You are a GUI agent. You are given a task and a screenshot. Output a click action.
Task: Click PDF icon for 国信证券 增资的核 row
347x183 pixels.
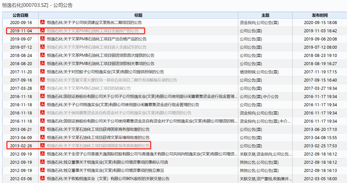pos(42,121)
